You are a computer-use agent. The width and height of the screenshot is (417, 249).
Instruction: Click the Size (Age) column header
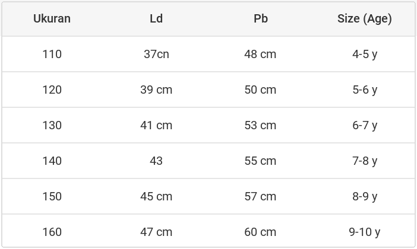click(364, 18)
